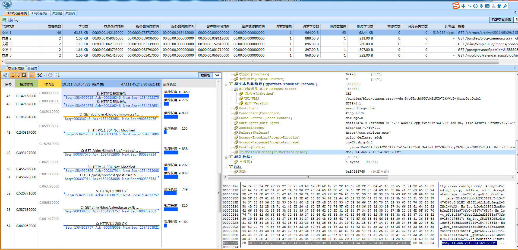This screenshot has height=250, width=518.
Task: Open the shirt skin icon in IME bar
Action: [499, 6]
